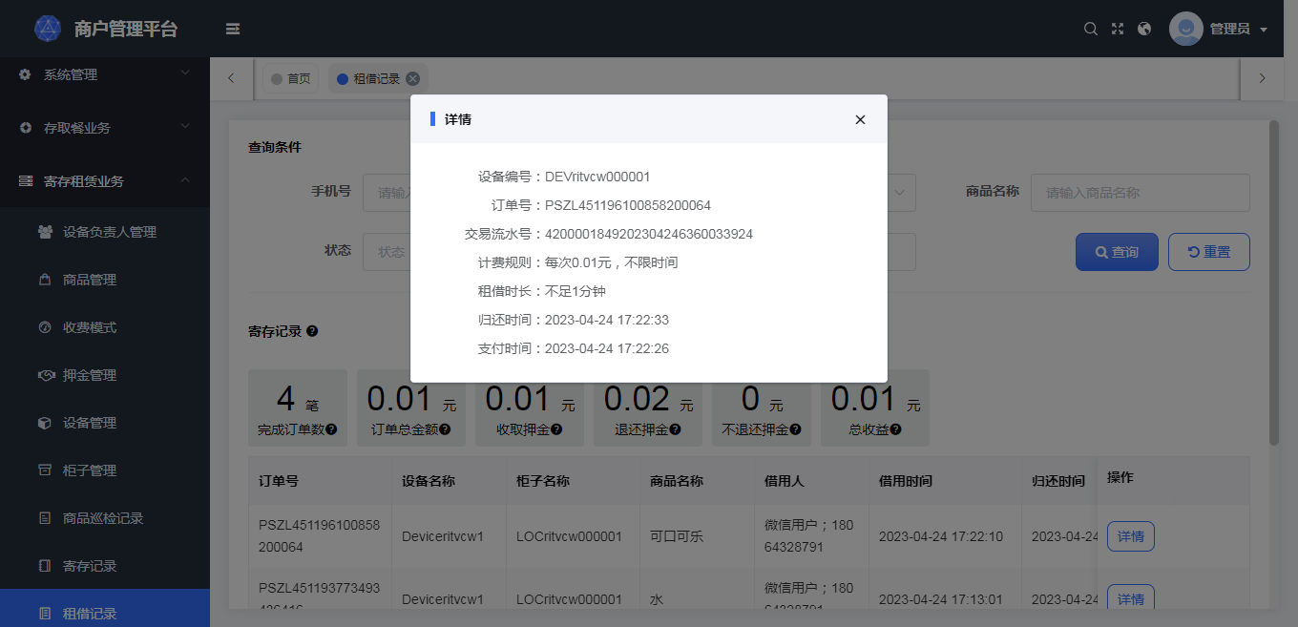Screen dimensions: 1298x627
Task: Open 商品管理 in sidebar
Action: tap(105, 280)
